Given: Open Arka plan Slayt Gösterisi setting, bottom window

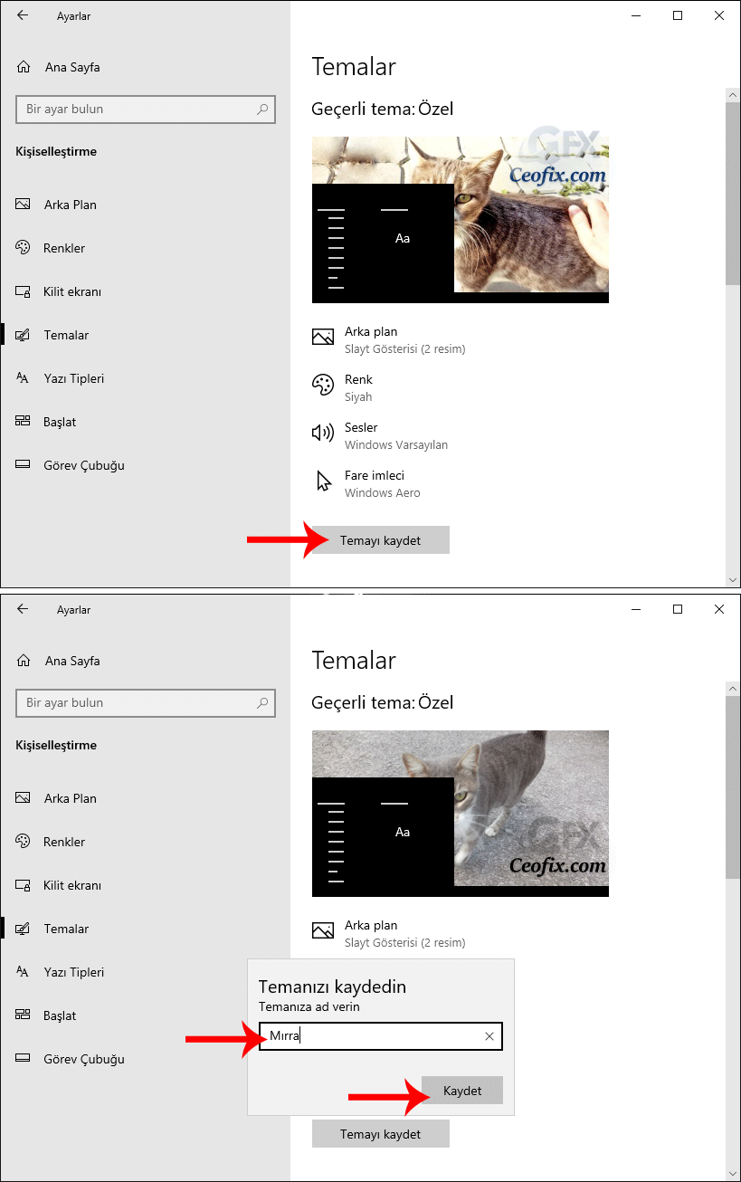Looking at the screenshot, I should click(389, 933).
